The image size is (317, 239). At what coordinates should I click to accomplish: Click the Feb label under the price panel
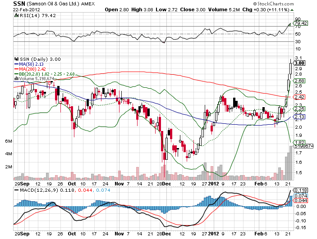pyautogui.click(x=259, y=184)
